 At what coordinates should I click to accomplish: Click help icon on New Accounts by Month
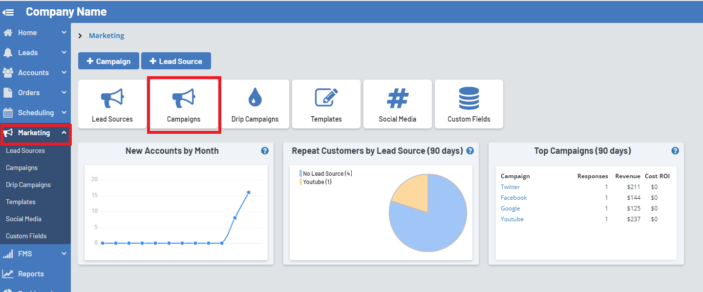[265, 151]
